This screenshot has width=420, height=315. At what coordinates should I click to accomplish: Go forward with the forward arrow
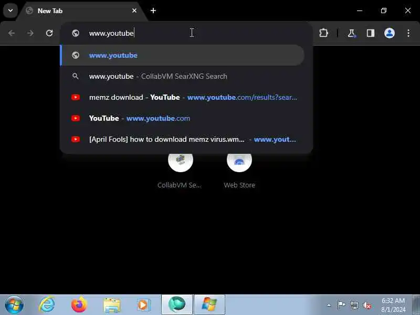click(30, 33)
